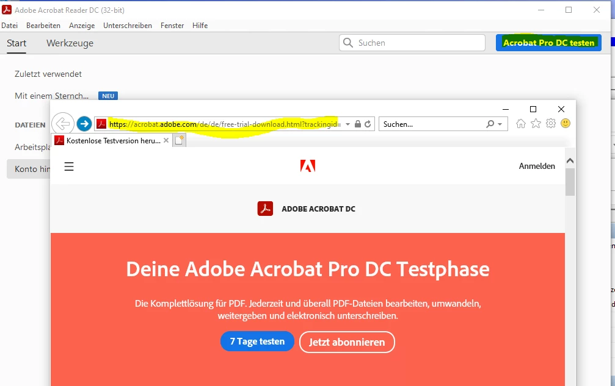Click the NEU badge
Image resolution: width=615 pixels, height=386 pixels.
pos(108,96)
